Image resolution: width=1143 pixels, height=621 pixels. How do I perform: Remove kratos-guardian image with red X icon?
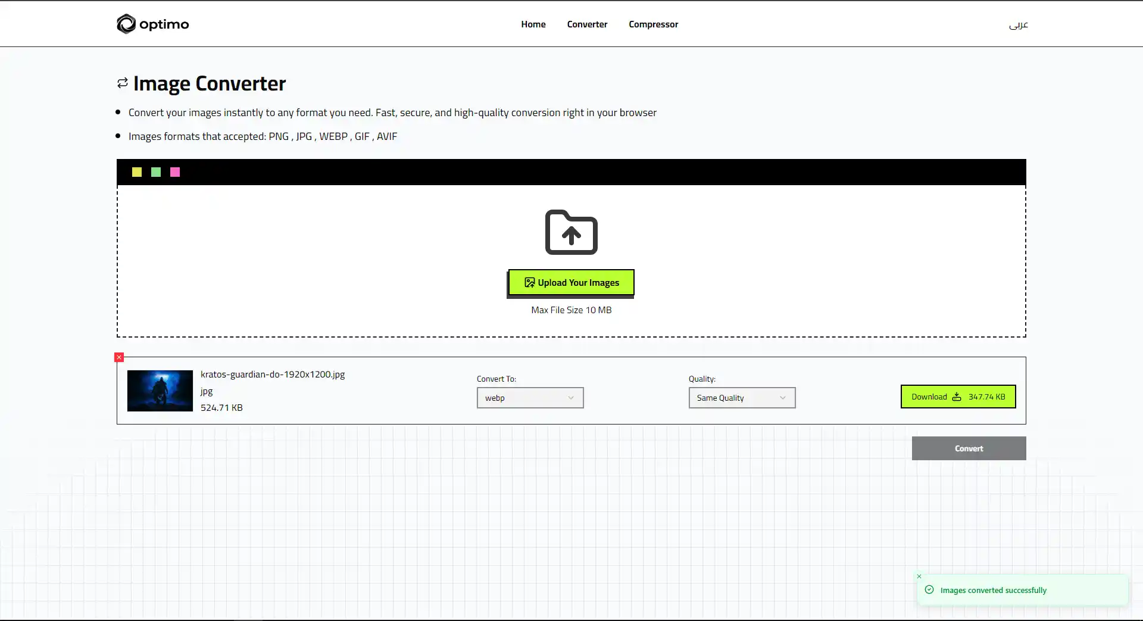click(x=118, y=357)
